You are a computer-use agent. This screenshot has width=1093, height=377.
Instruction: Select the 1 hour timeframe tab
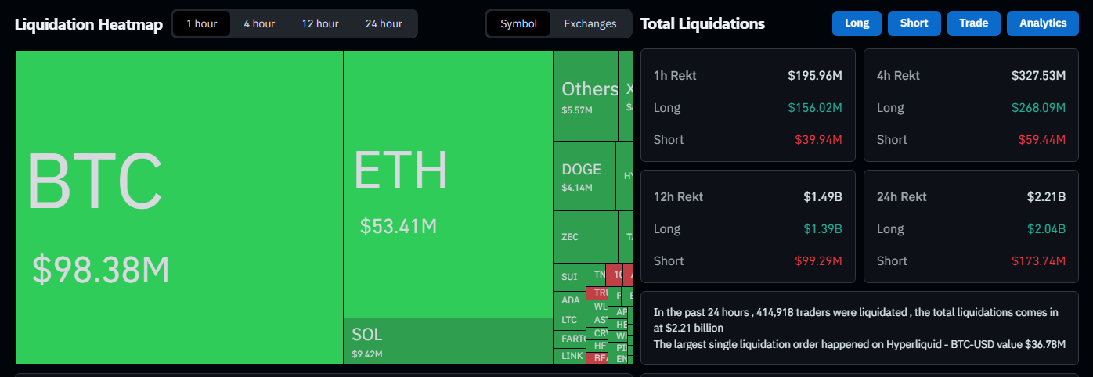(201, 23)
